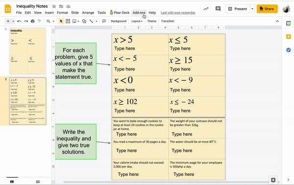Select the line tool

click(91, 21)
